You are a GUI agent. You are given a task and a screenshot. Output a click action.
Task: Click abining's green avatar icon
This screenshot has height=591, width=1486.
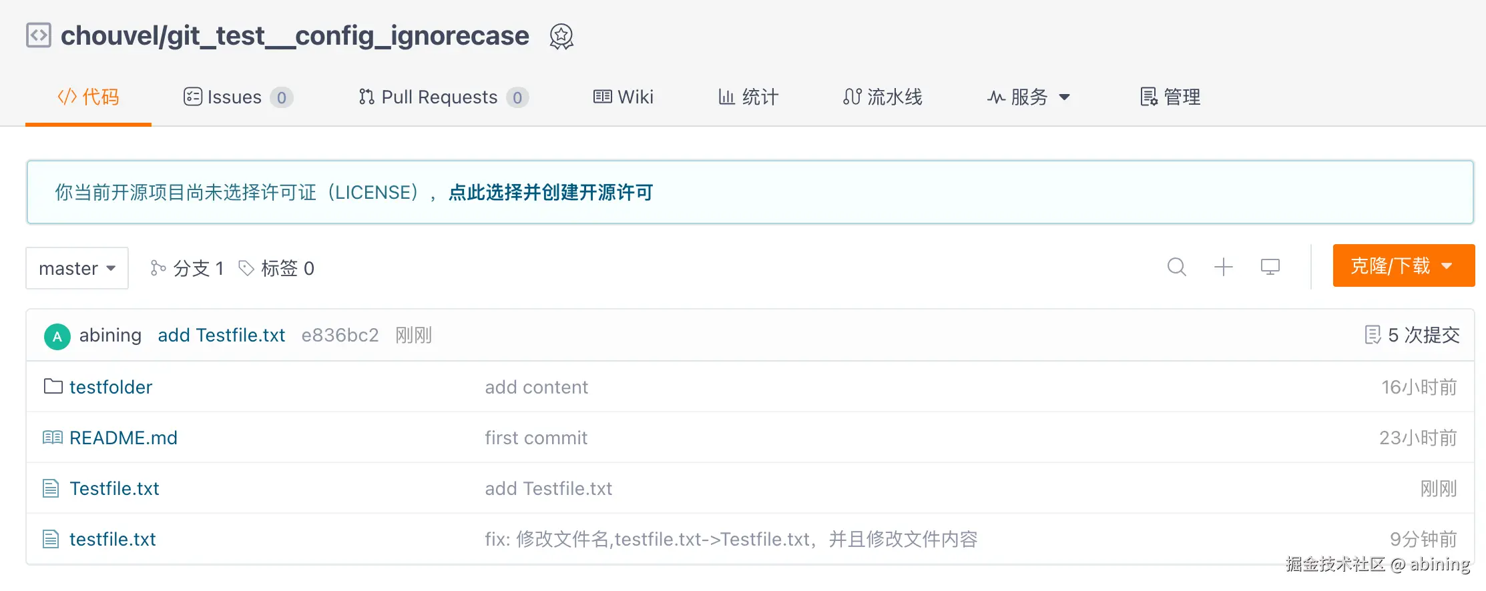(57, 336)
